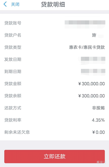The image size is (109, 167).
Task: Tap the 非按揭 repayment method value
Action: tap(98, 108)
